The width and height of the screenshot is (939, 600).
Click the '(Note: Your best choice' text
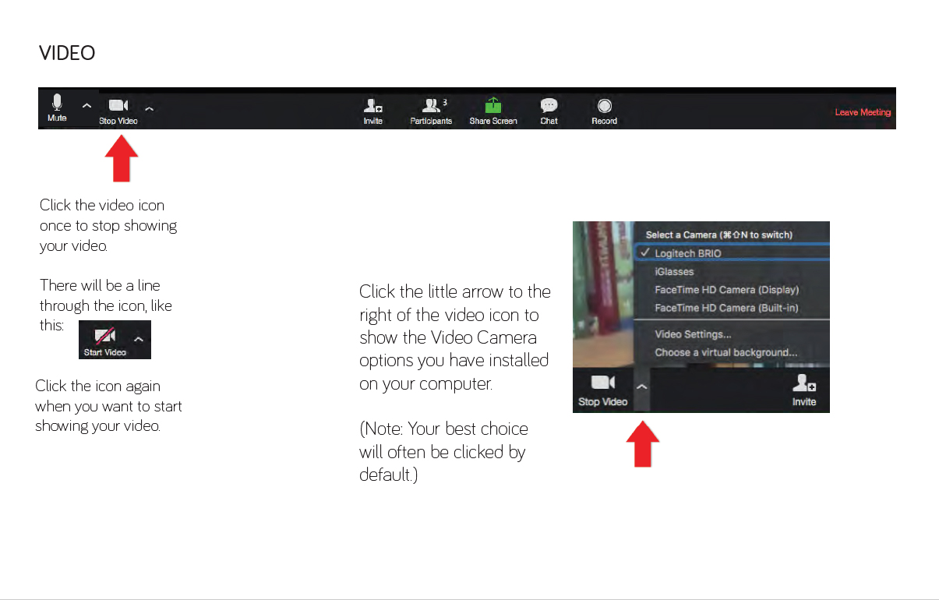coord(443,429)
